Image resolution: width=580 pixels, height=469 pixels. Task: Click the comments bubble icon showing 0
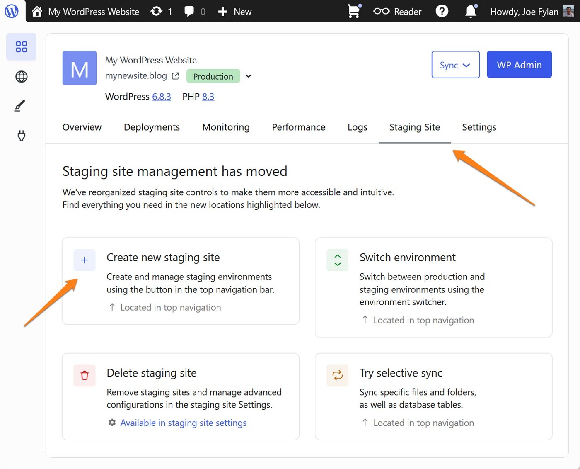coord(189,11)
